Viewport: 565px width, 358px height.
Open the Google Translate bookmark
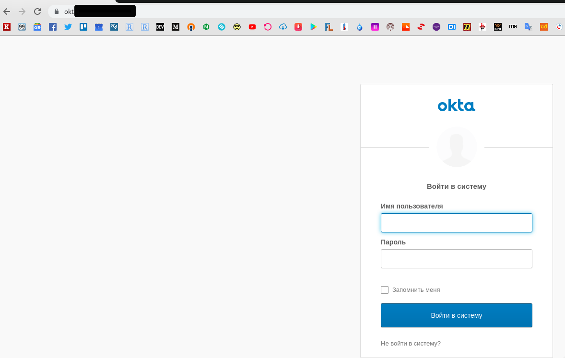click(528, 27)
